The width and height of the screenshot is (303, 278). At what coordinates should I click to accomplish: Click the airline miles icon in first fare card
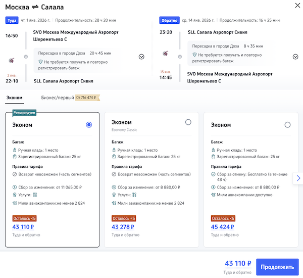coord(15,203)
